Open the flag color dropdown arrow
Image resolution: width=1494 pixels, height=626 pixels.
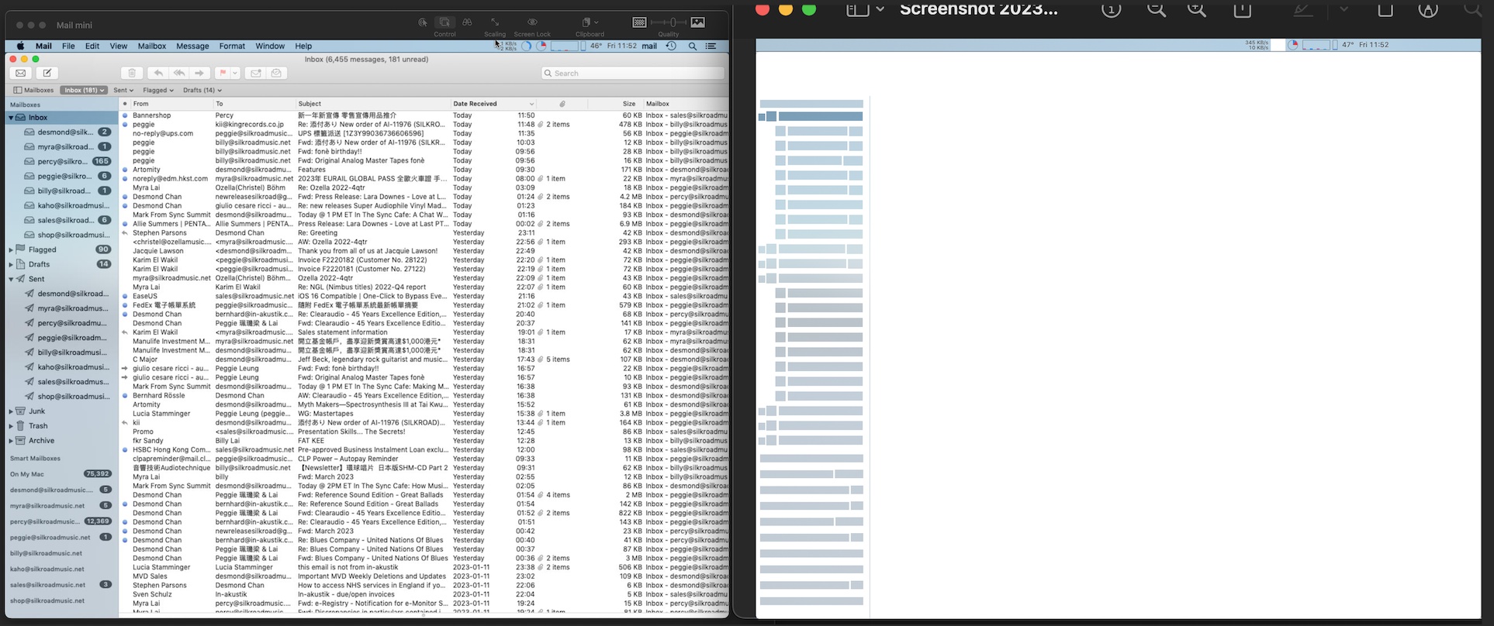pos(235,73)
